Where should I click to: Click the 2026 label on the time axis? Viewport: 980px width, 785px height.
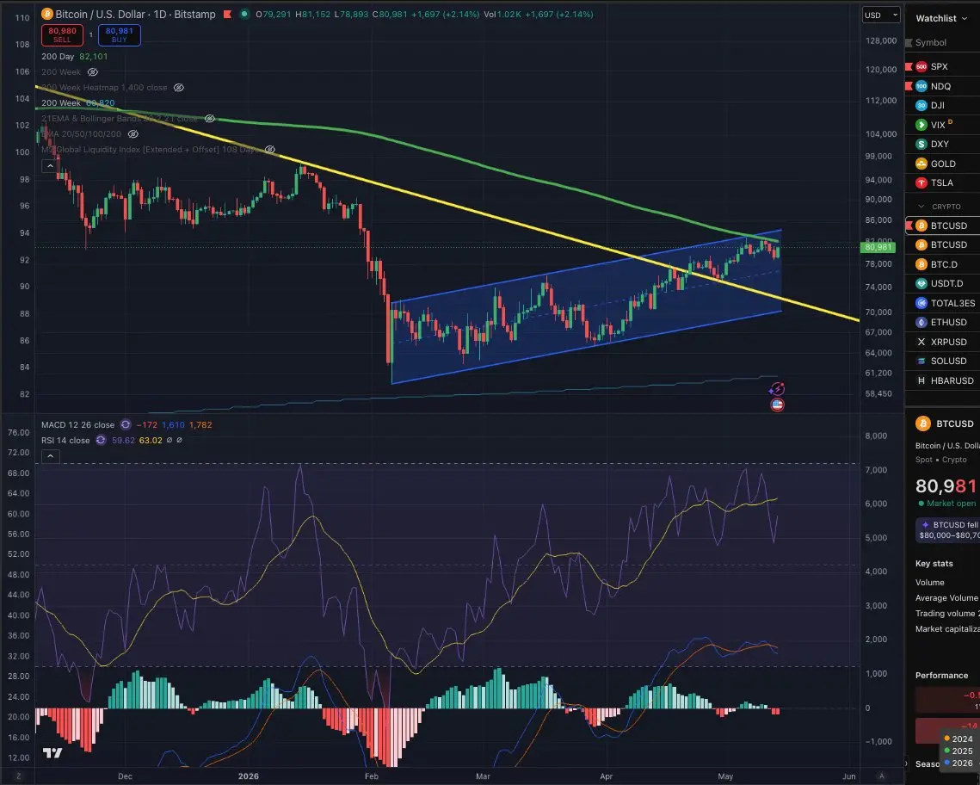pyautogui.click(x=248, y=776)
